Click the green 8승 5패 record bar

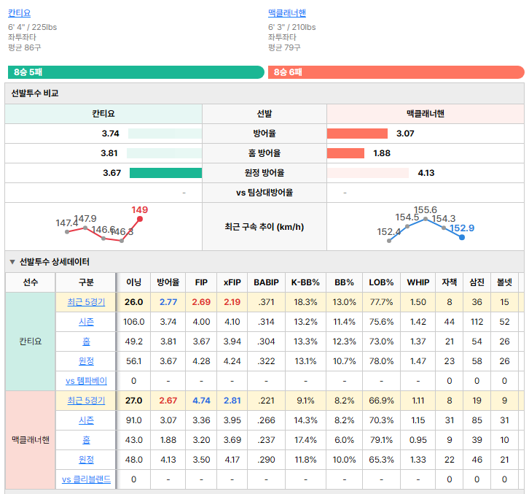[136, 72]
